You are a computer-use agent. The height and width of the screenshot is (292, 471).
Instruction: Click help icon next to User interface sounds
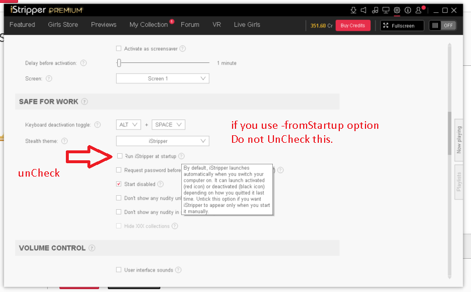178,270
